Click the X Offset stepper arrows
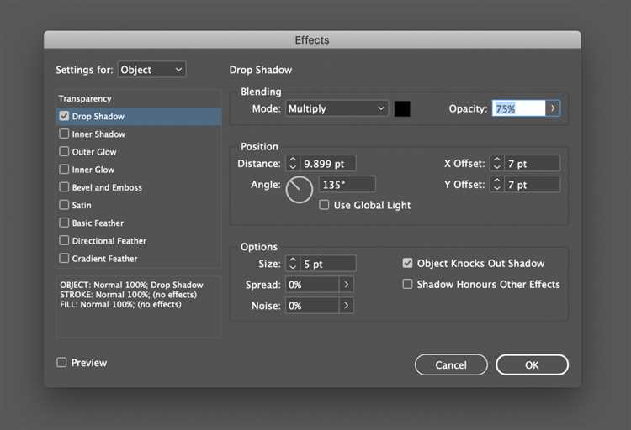Viewport: 631px width, 430px height. tap(497, 164)
